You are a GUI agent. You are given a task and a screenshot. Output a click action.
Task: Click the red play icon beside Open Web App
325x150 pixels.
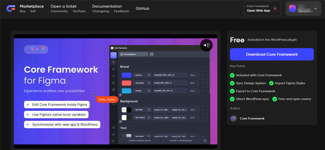tap(275, 8)
